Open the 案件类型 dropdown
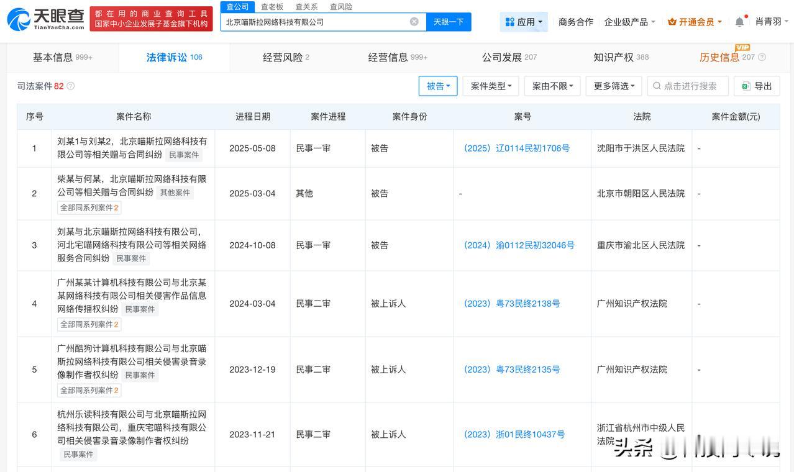This screenshot has height=472, width=794. coord(491,86)
